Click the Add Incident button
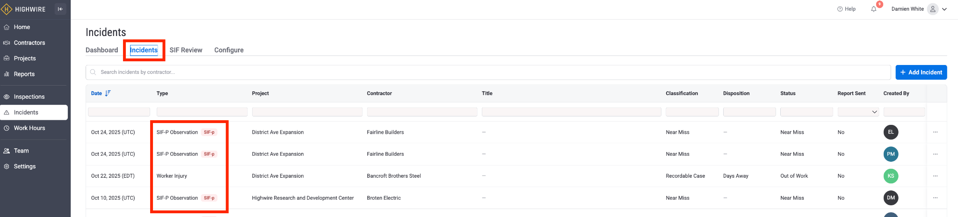 (921, 72)
